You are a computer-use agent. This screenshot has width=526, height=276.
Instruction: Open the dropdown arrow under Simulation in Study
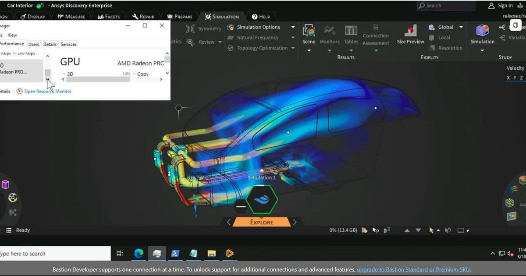point(482,50)
